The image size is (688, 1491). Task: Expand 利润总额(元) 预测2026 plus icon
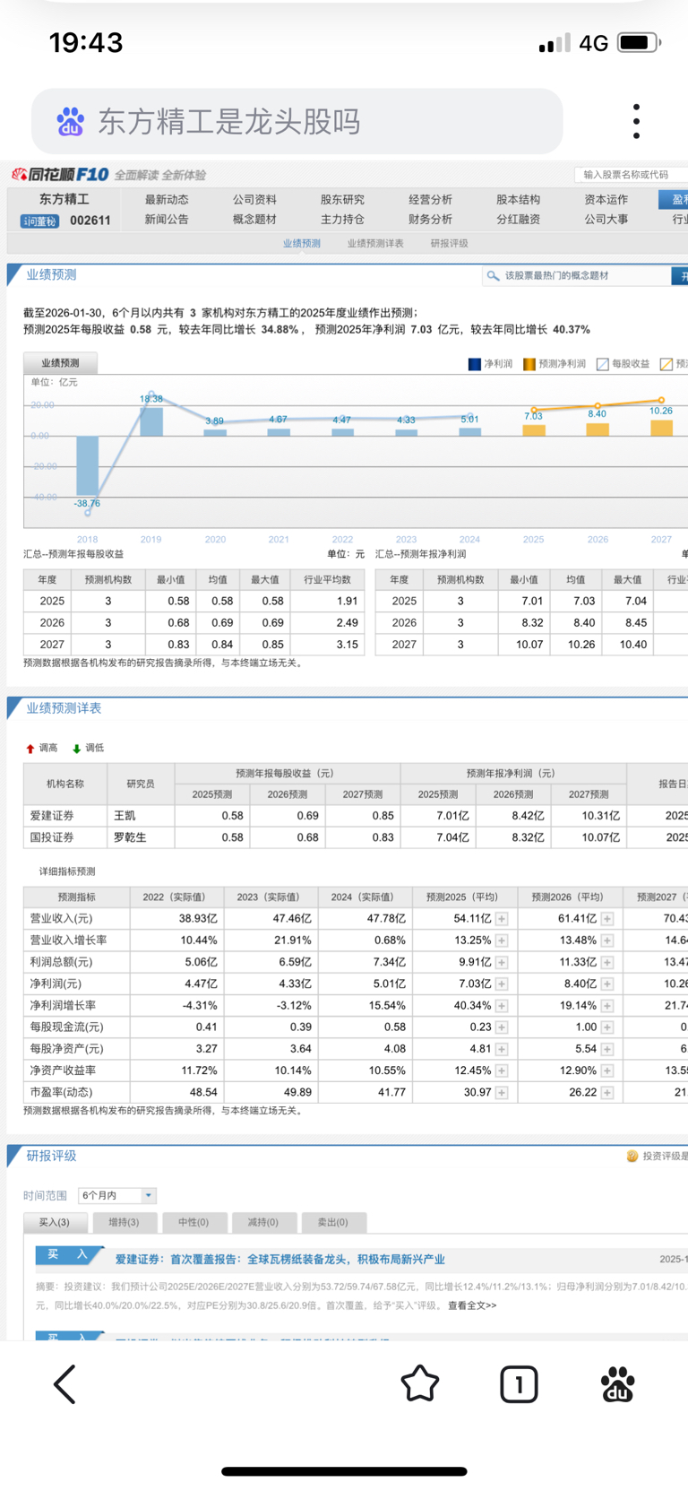[x=607, y=962]
